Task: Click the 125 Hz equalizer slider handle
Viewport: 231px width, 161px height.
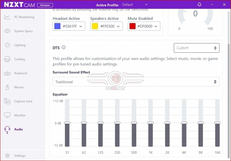Action: 100,123
